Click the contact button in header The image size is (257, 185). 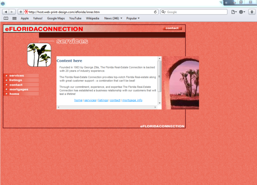point(172,28)
